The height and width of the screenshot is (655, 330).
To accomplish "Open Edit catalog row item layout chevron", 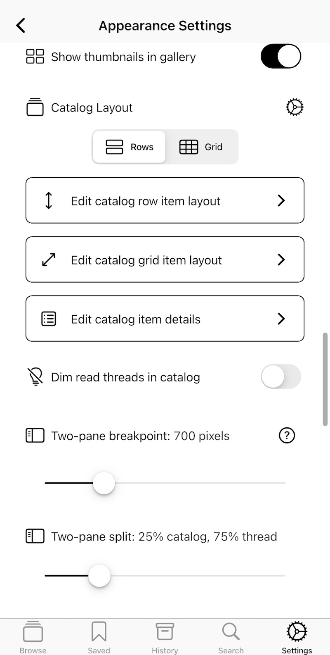I will point(281,201).
